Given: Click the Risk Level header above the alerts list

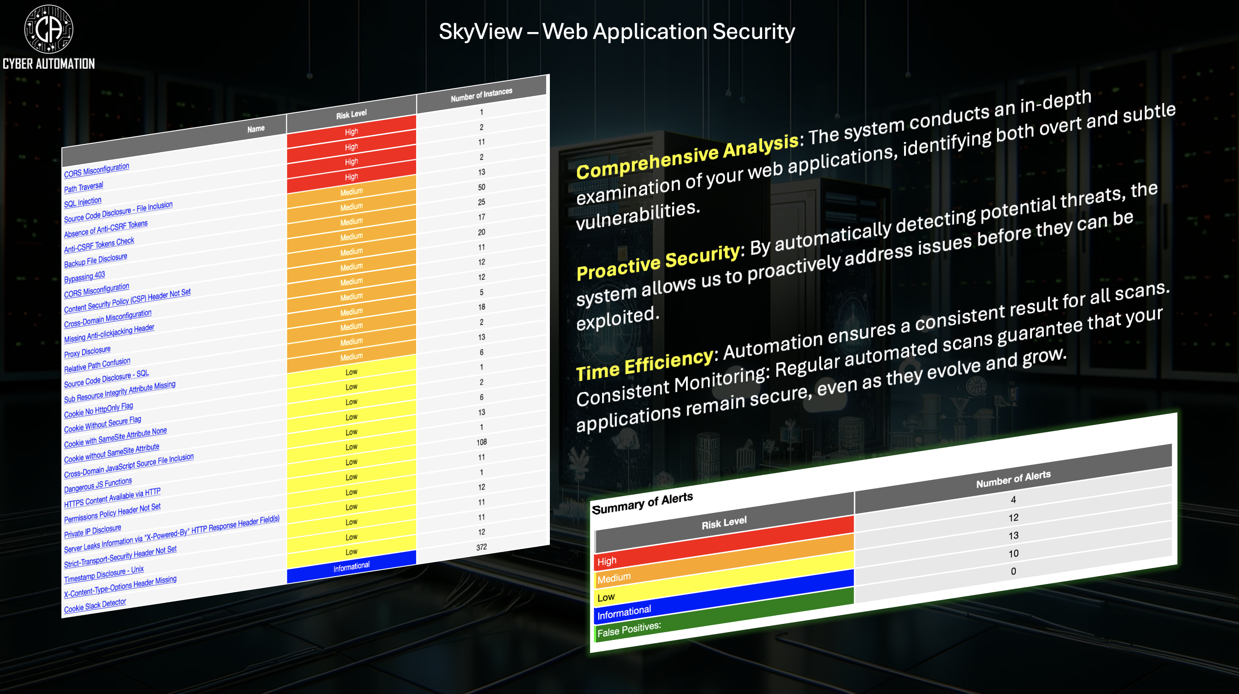Looking at the screenshot, I should click(351, 115).
